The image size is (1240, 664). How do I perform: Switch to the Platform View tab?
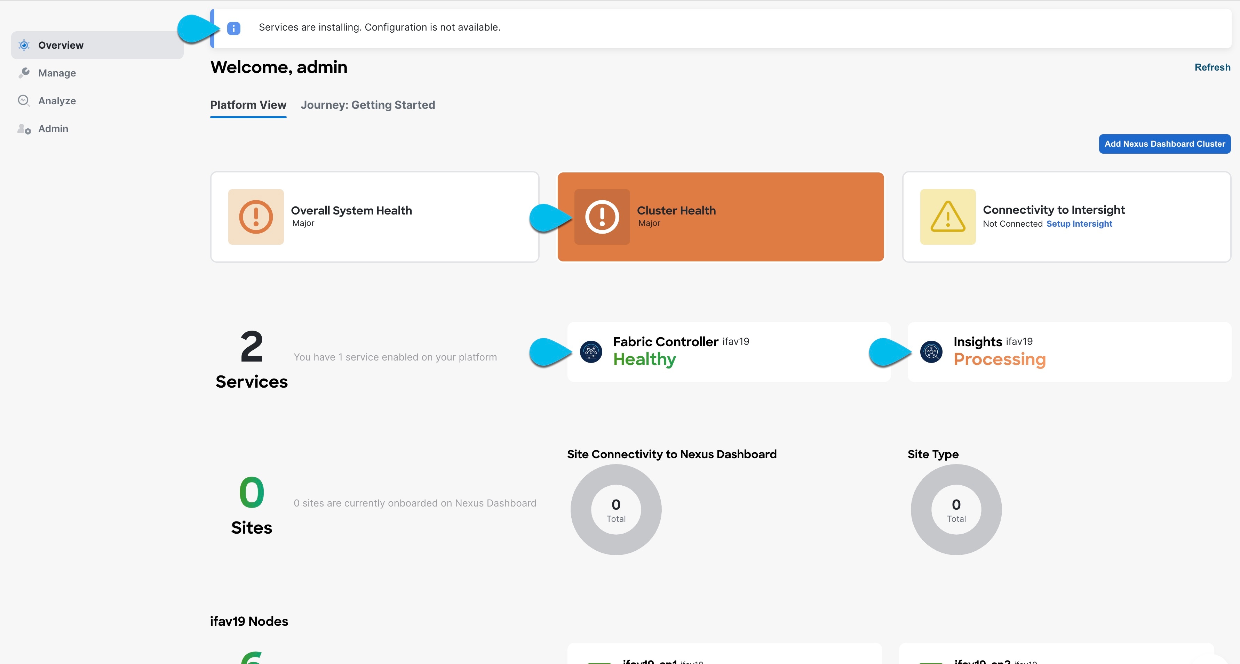coord(248,105)
